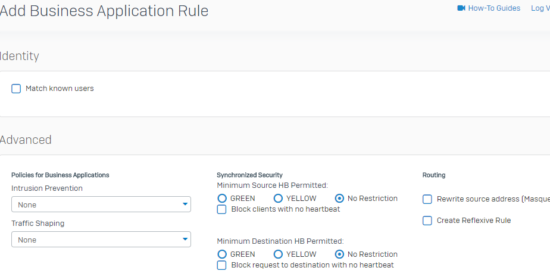Select YELLOW for Minimum Destination HB
This screenshot has height=280, width=550.
[278, 254]
